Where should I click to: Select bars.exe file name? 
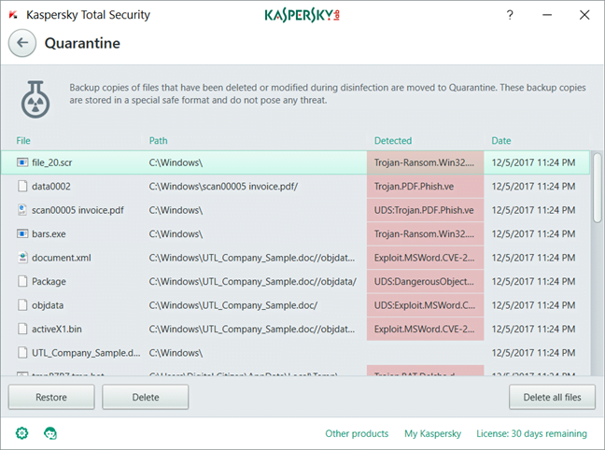pyautogui.click(x=49, y=234)
